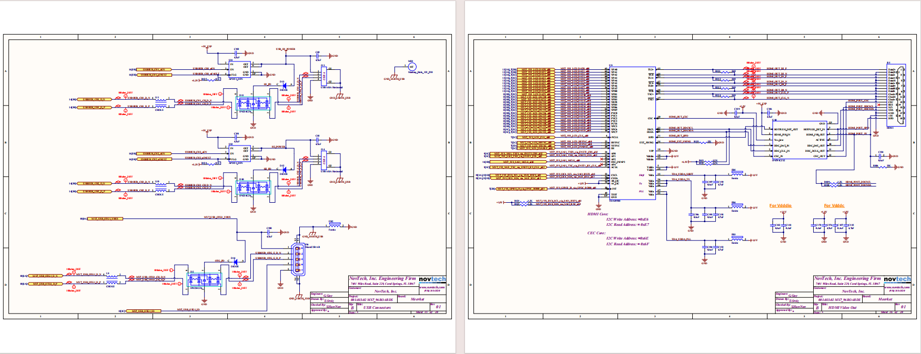The width and height of the screenshot is (921, 354).
Task: Click the novtech logo on HDMI Video Out sheet
Action: [897, 279]
